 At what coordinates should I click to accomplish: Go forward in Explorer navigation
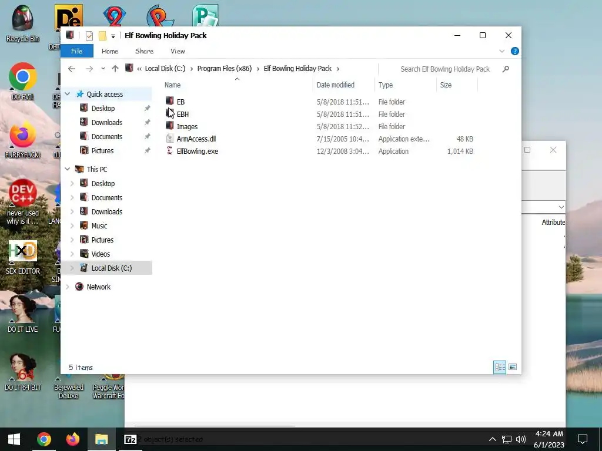pos(89,69)
